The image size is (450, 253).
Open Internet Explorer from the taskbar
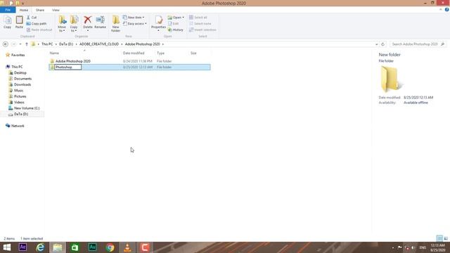[40, 247]
